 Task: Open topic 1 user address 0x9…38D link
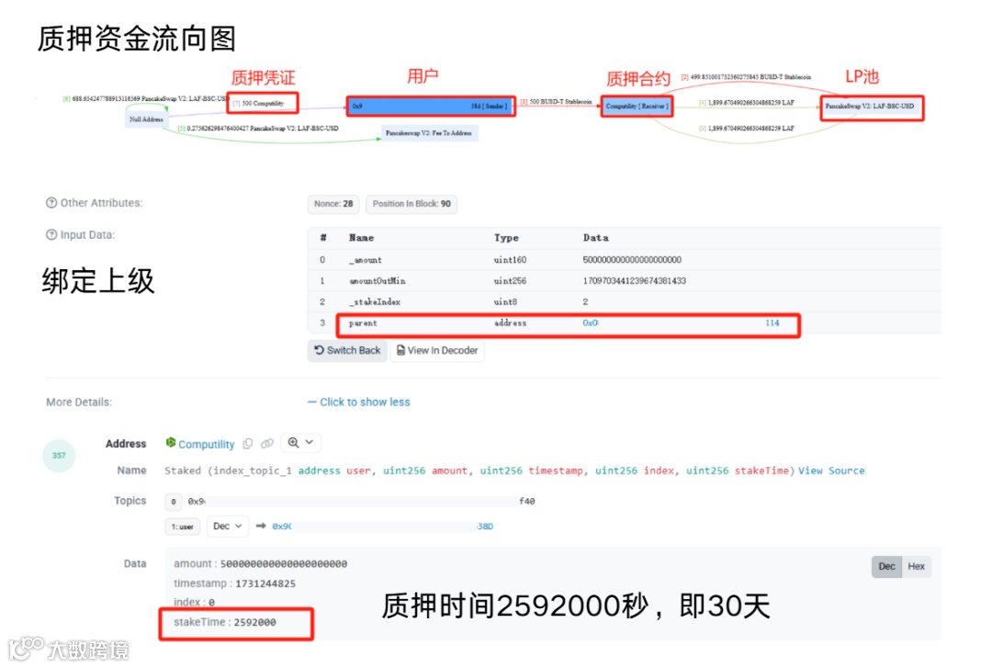(383, 526)
